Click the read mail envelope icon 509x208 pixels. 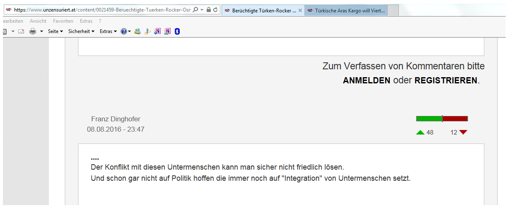point(21,31)
